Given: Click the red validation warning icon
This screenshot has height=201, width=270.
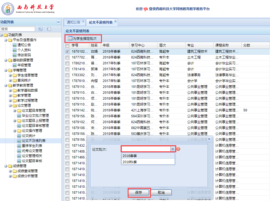Looking at the screenshot, I should (x=178, y=149).
